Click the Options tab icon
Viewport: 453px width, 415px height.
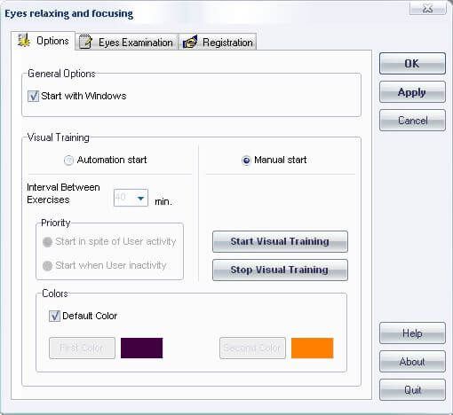(24, 40)
